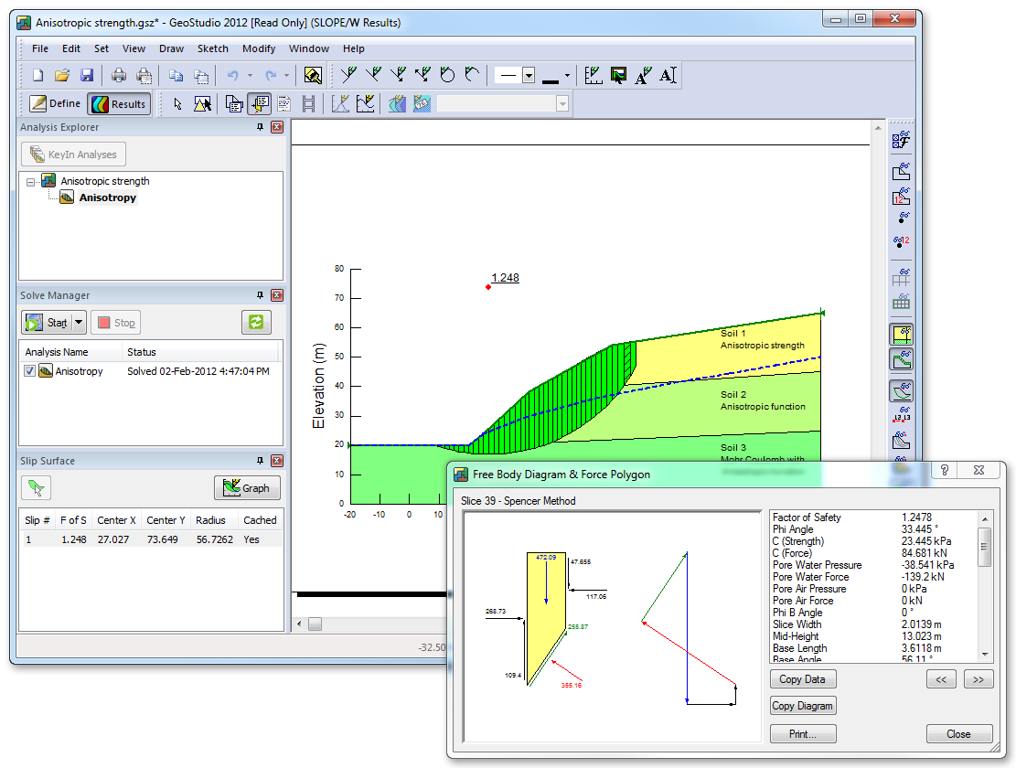
Task: Open the Draw menu
Action: point(172,48)
